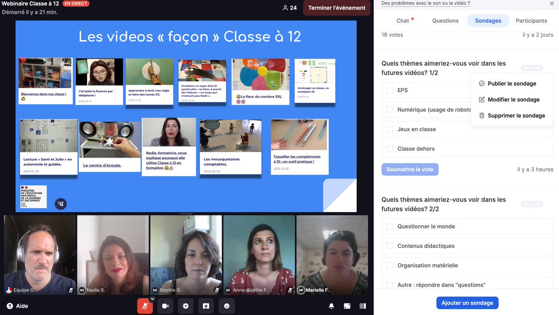The width and height of the screenshot is (559, 315).
Task: Choose Publier le sondage menu entry
Action: click(512, 84)
